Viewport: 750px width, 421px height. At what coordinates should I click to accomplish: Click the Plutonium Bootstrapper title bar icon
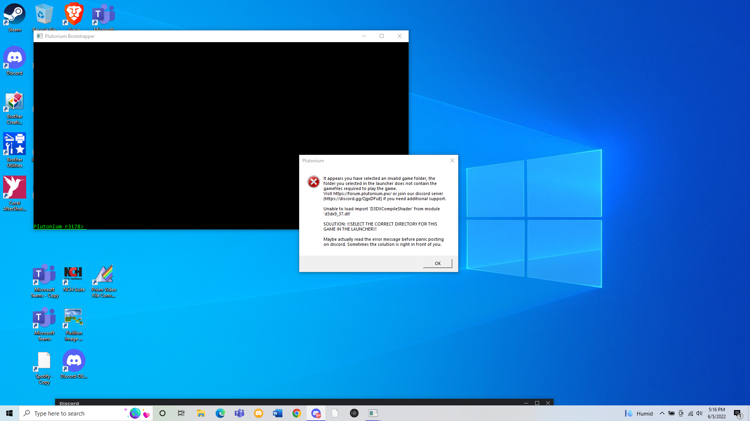[39, 36]
